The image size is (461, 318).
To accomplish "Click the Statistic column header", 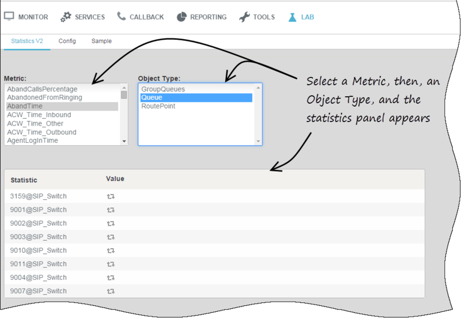I will (x=24, y=180).
